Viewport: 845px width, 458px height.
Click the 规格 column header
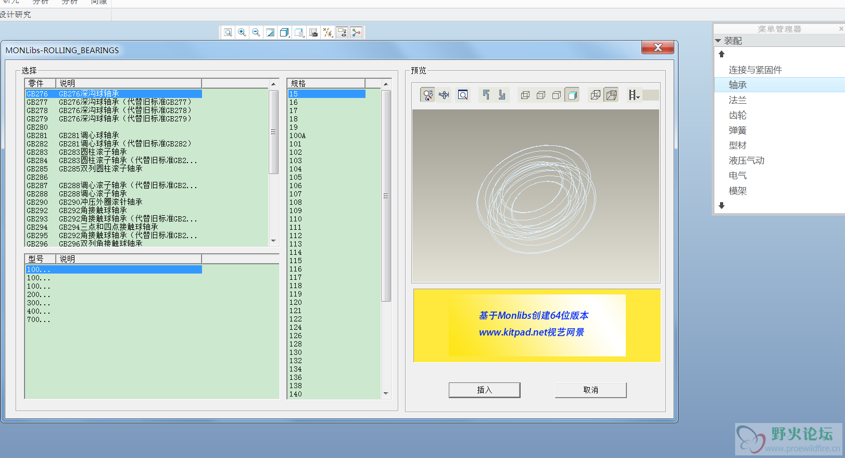[x=326, y=83]
